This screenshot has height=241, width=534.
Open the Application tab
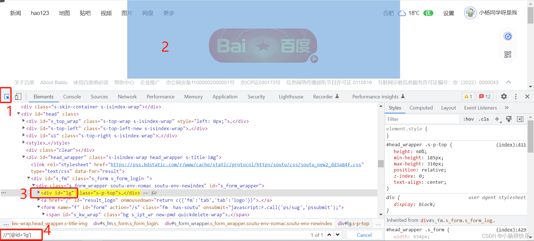[x=225, y=96]
